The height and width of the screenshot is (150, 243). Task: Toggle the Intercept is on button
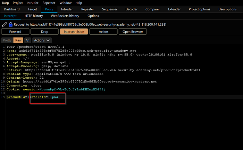[x=74, y=32]
